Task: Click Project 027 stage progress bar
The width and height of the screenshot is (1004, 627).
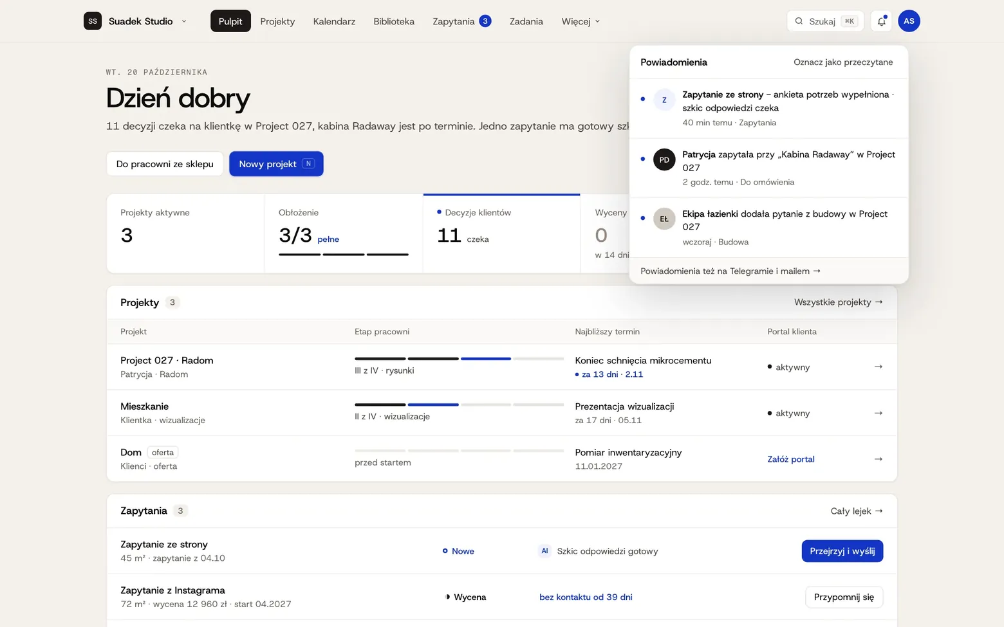Action: (x=459, y=359)
